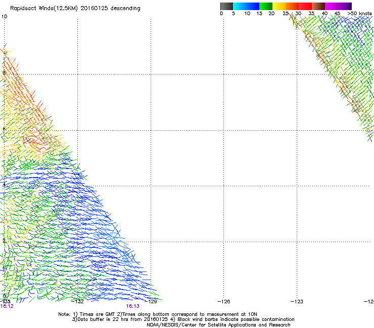Viewport: 374px width, 328px height.
Task: Click the 'Note: 1) Times are GMT' line
Action: coord(158,314)
